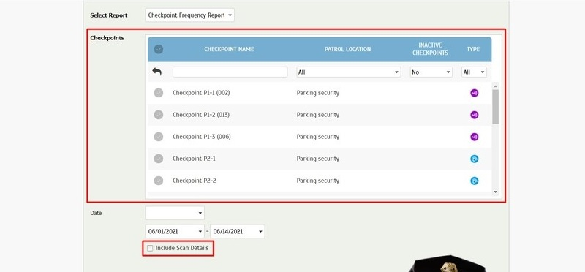The width and height of the screenshot is (585, 272).
Task: Click the blue beacon icon for Checkpoint P2-1
Action: (x=474, y=159)
